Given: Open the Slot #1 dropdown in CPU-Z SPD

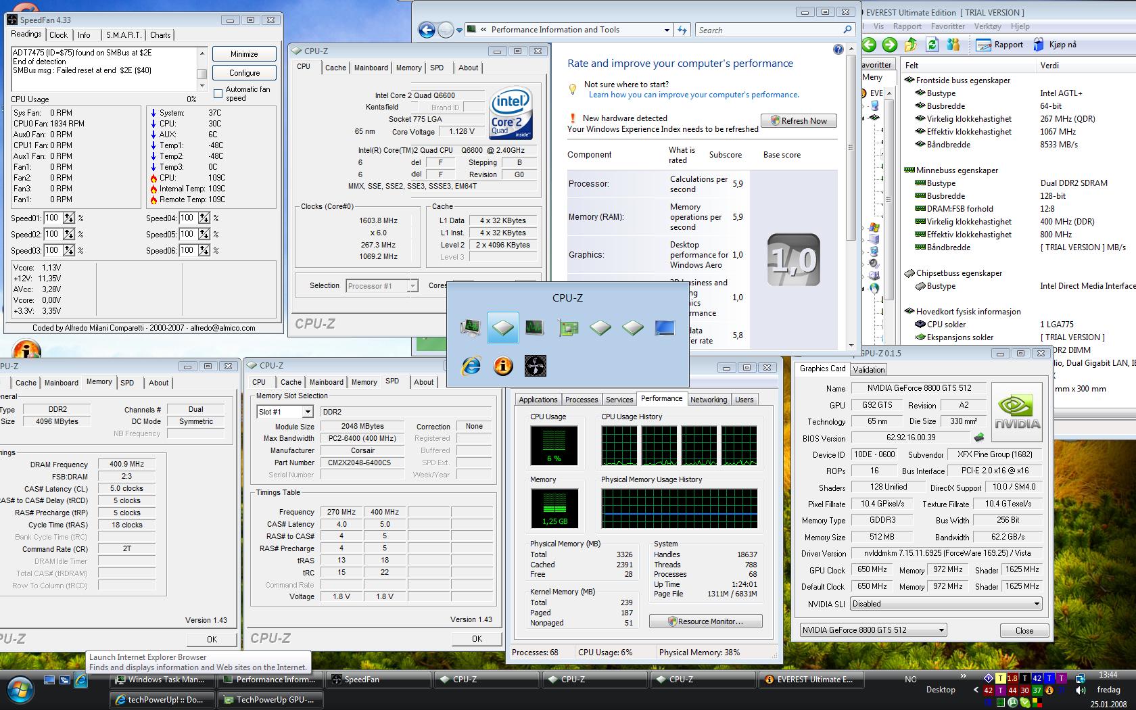Looking at the screenshot, I should (x=308, y=411).
